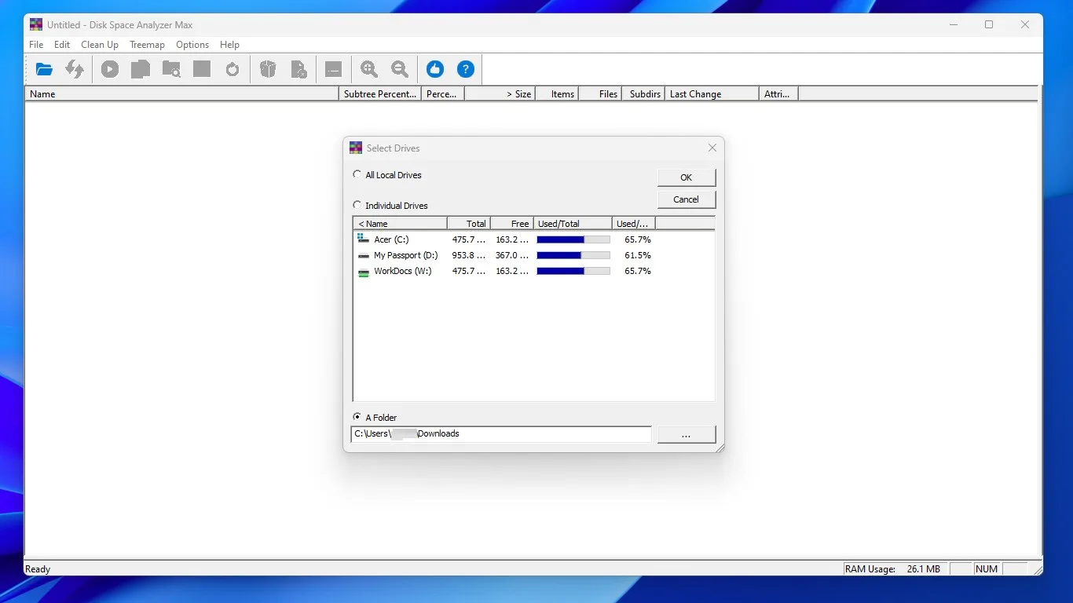This screenshot has height=603, width=1073.
Task: Click the OK button
Action: pyautogui.click(x=686, y=177)
